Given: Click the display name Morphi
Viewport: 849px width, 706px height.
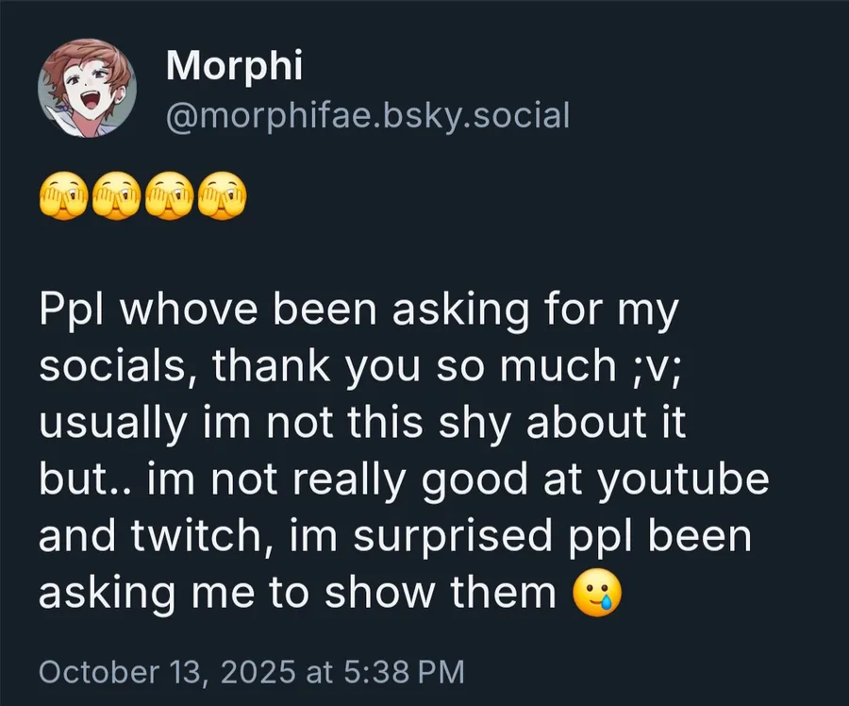Looking at the screenshot, I should pos(234,66).
